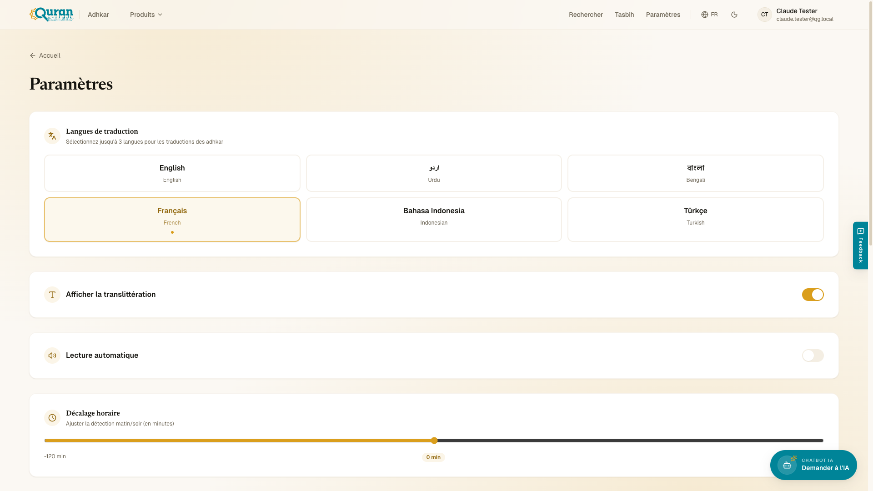This screenshot has height=491, width=873.
Task: Open Paramètres in the top navigation
Action: tap(663, 15)
